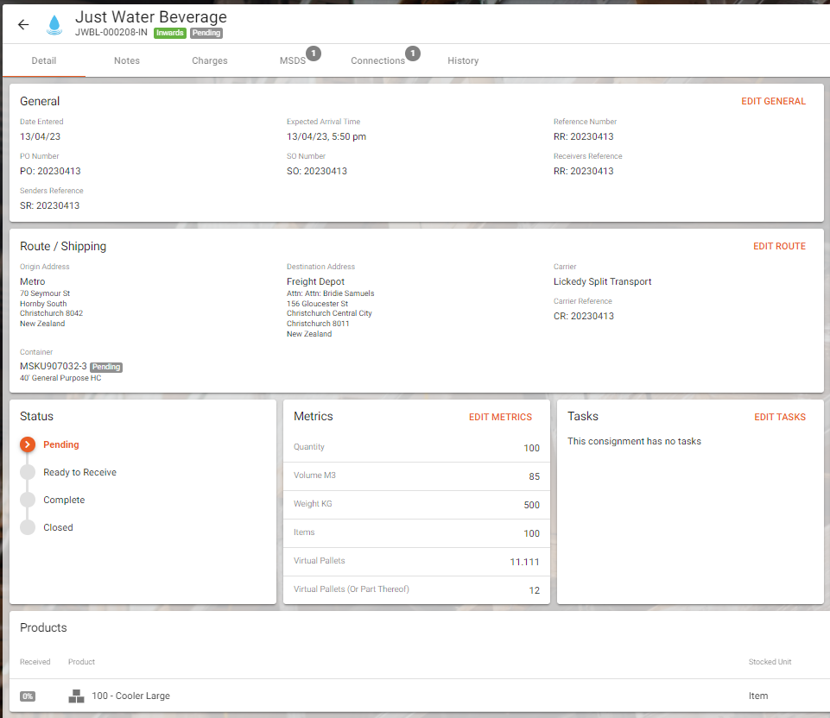Click the Virtual Pallets value 11.111
The height and width of the screenshot is (718, 830).
coord(524,562)
